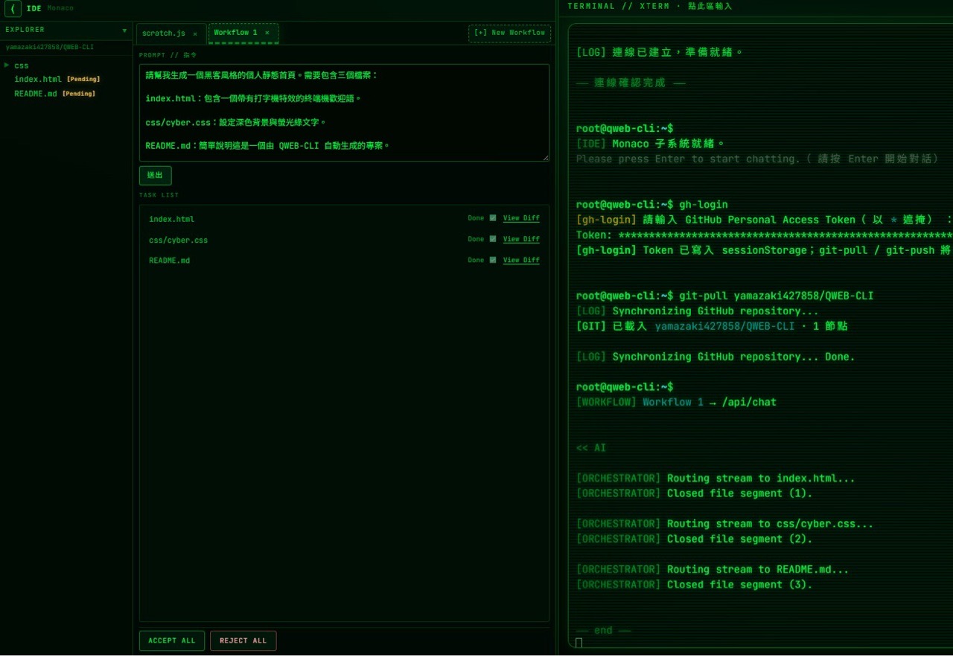This screenshot has height=656, width=953.
Task: Click 'Closed file segment (3).' log line
Action: click(694, 585)
